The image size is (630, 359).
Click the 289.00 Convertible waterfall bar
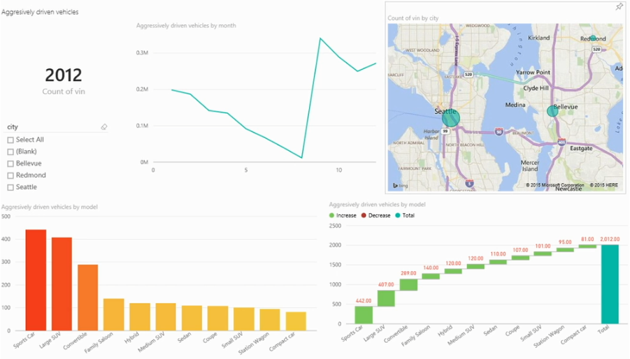click(408, 285)
